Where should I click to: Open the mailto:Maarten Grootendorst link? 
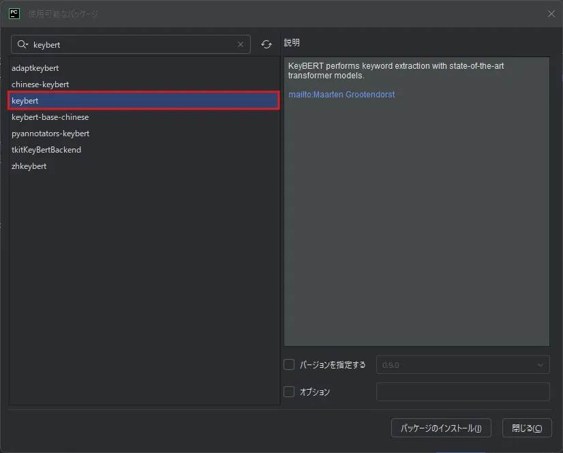[341, 95]
